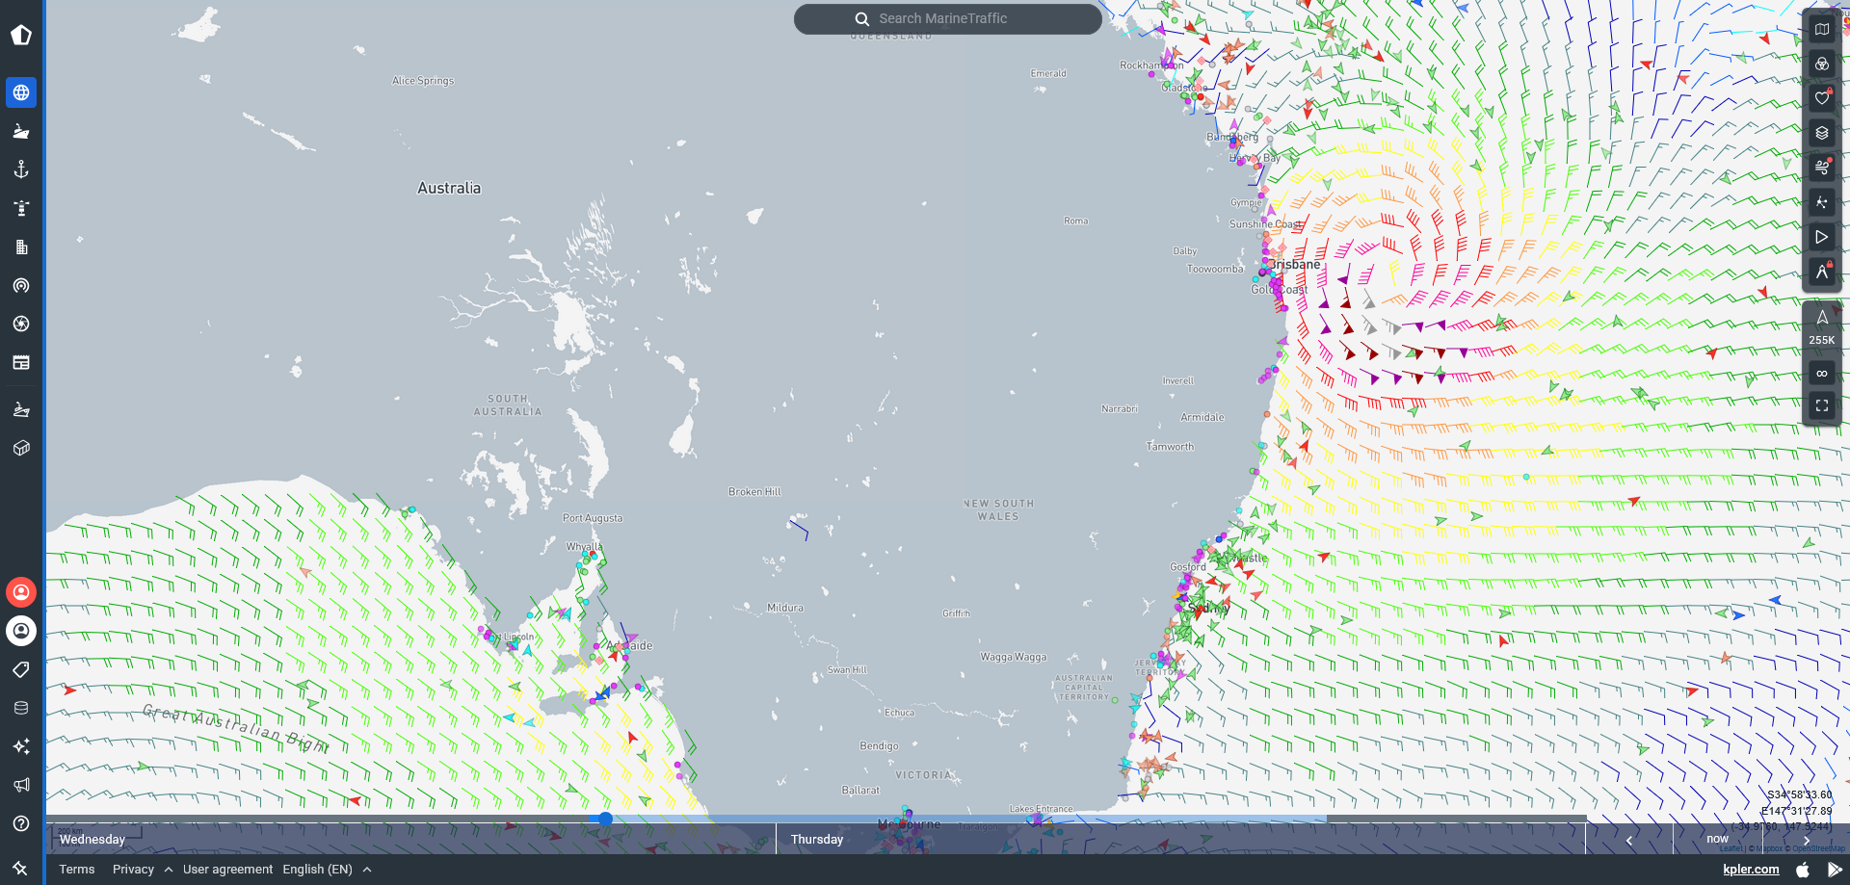Viewport: 1850px width, 885px height.
Task: Click the Australia country label
Action: click(x=449, y=188)
